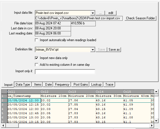This screenshot has height=129, width=160.
Task: Click the Col5 column header
Action: [x=137, y=92]
